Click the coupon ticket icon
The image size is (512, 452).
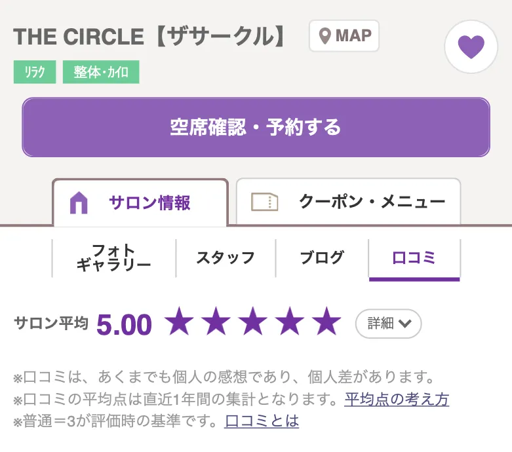pos(264,202)
